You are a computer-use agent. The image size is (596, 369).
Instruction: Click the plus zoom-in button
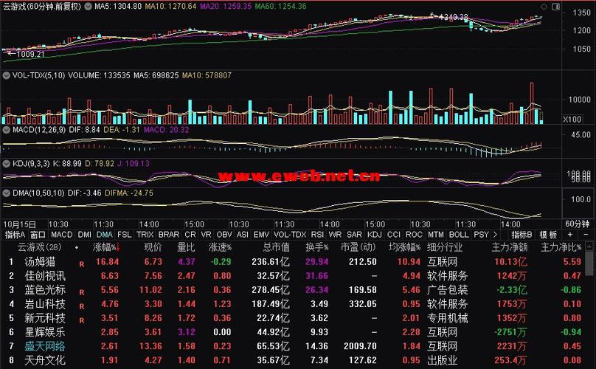pyautogui.click(x=569, y=235)
